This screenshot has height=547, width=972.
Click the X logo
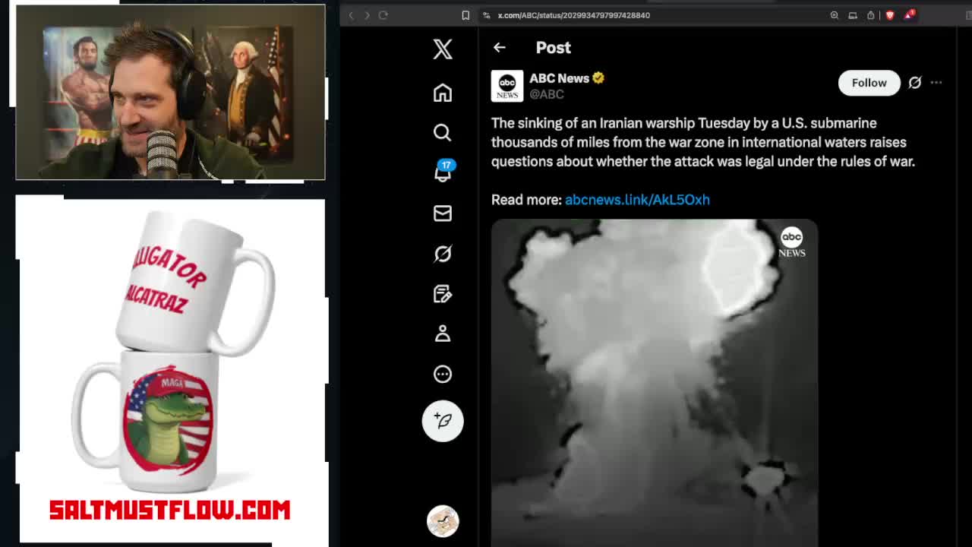(443, 49)
